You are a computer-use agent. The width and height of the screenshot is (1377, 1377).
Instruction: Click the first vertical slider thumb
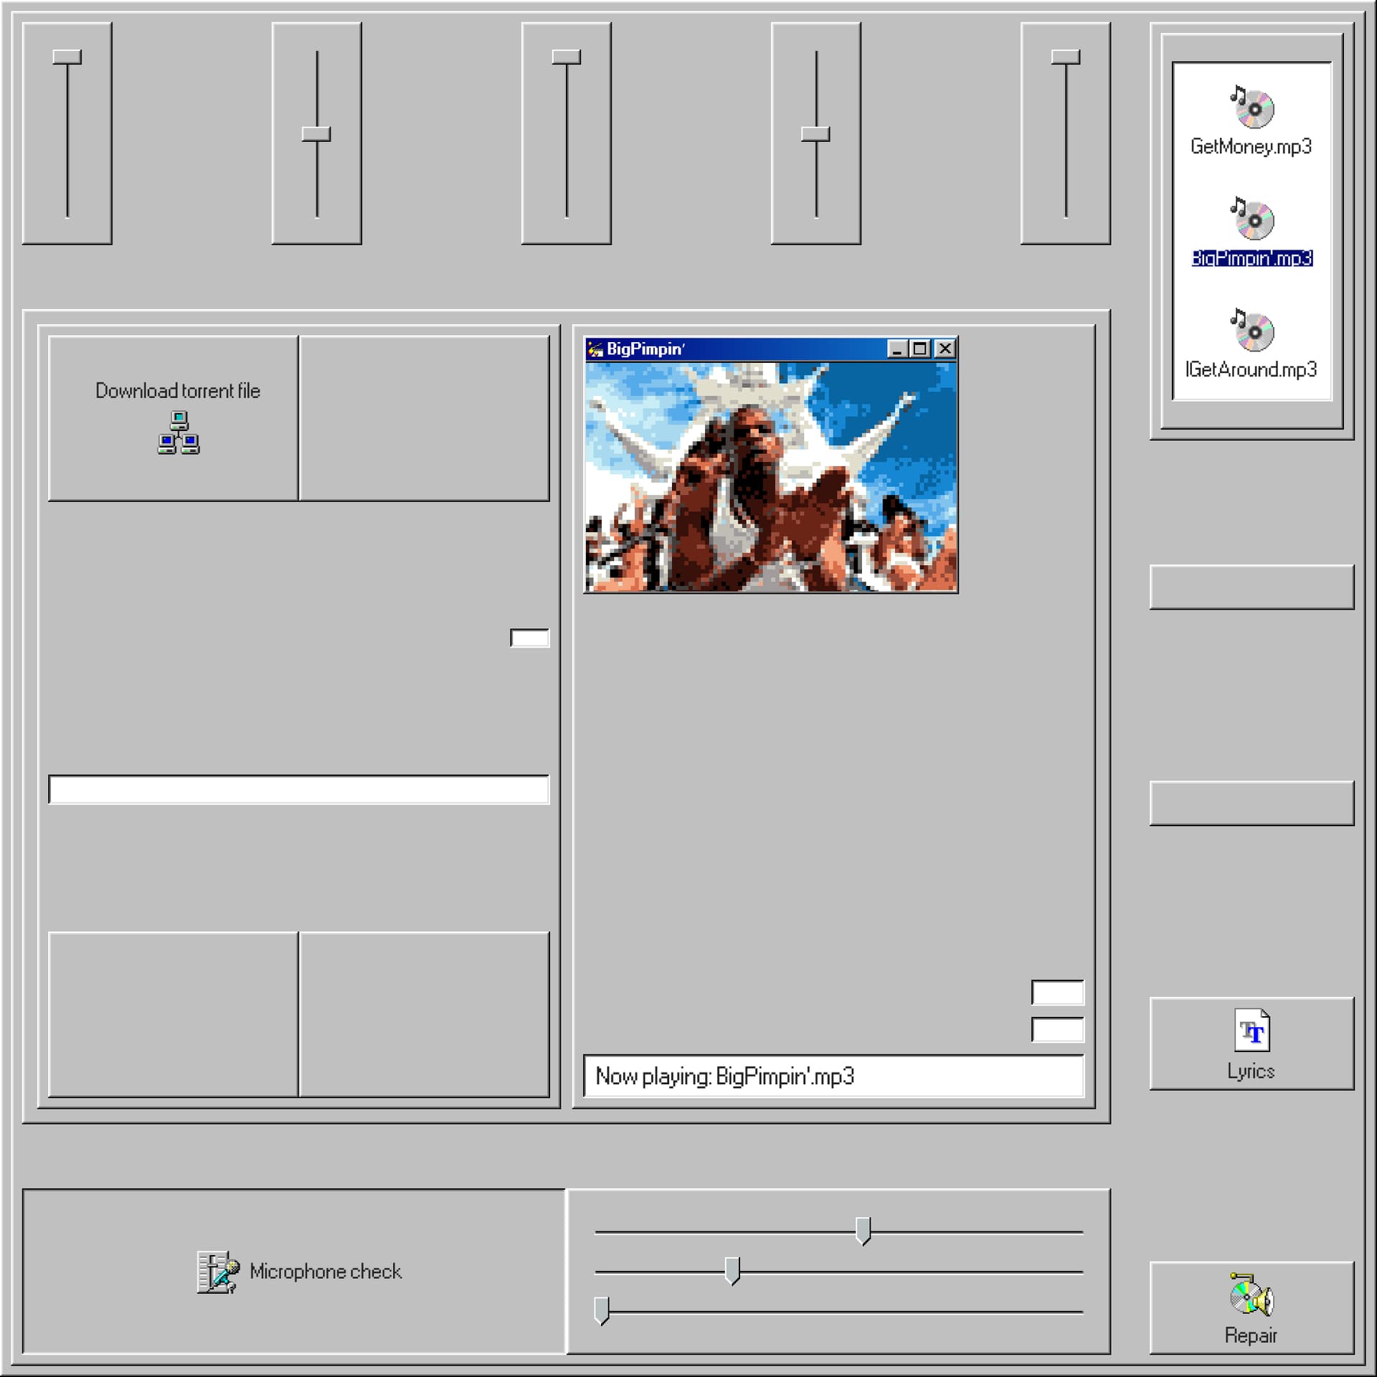click(67, 57)
